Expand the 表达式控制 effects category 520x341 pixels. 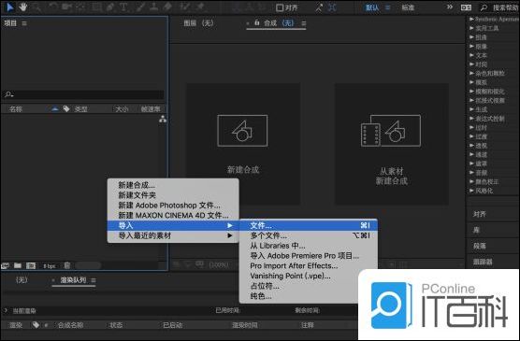coord(471,119)
